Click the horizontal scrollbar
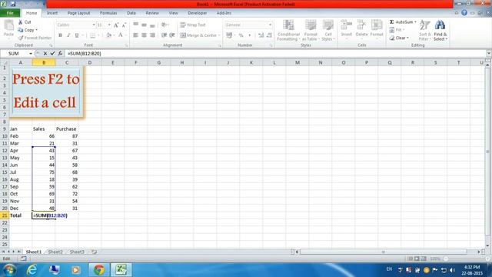The image size is (492, 277). [x=383, y=252]
